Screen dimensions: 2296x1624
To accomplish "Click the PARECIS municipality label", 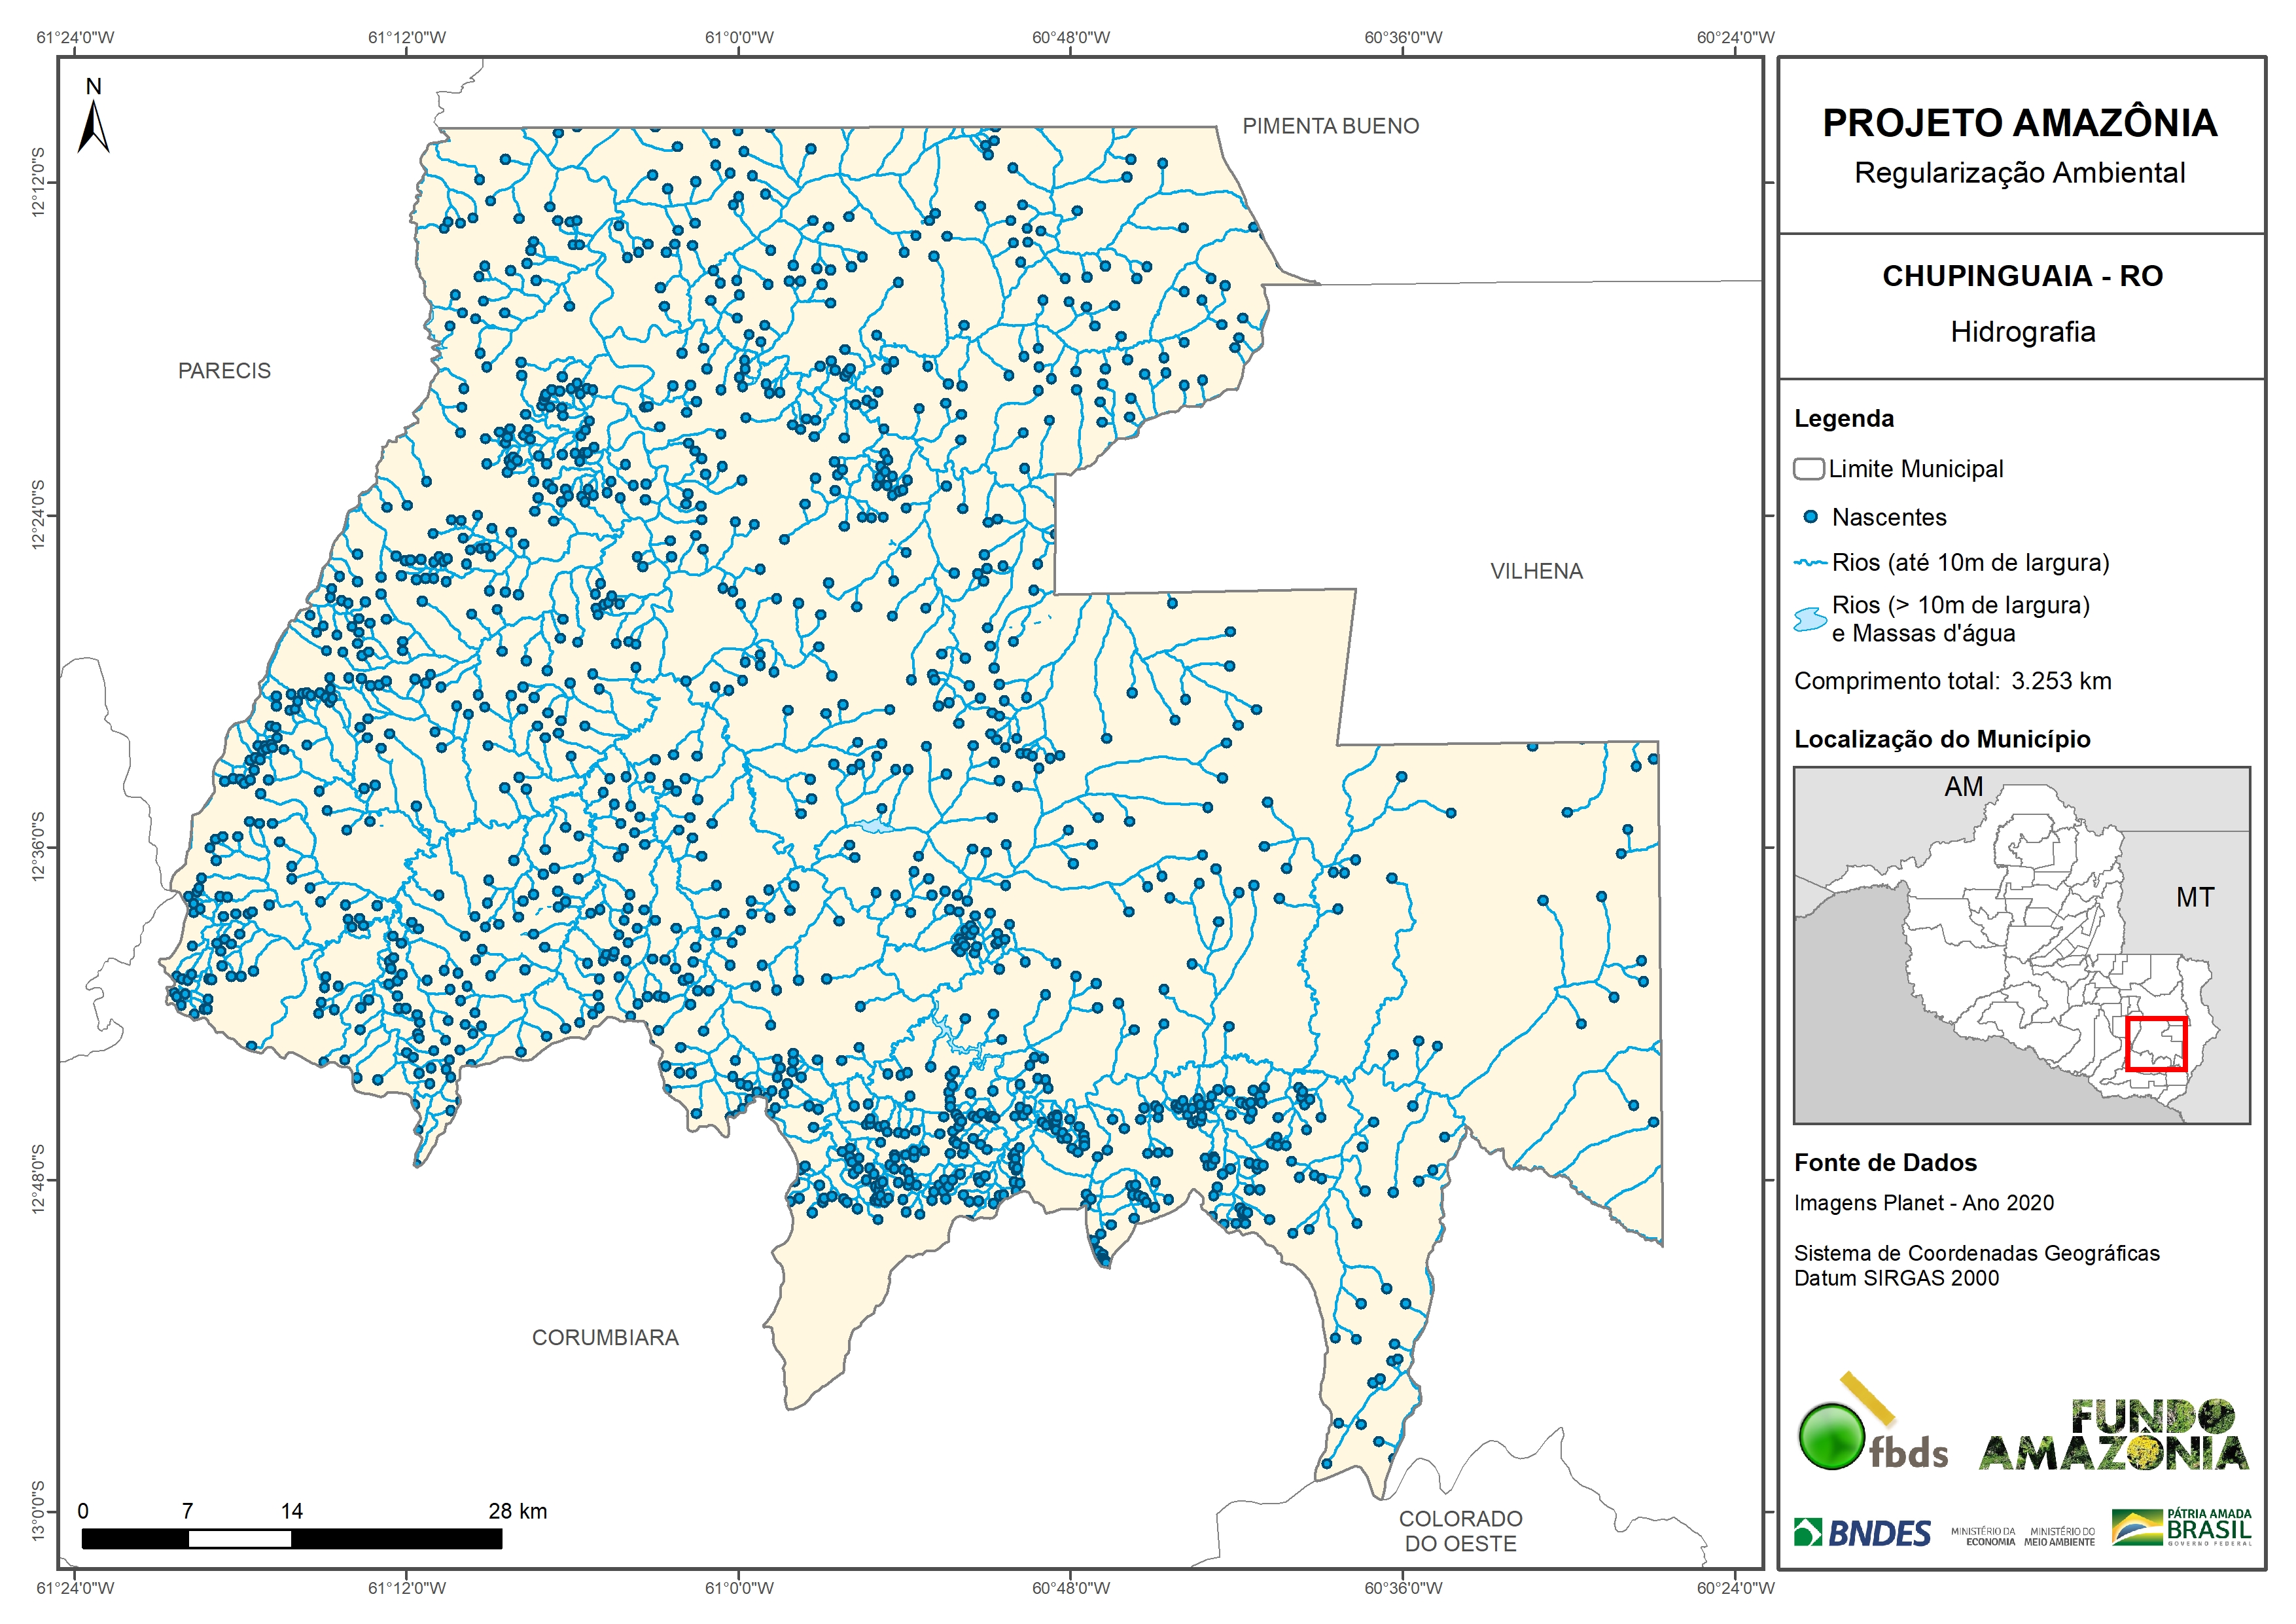I will [x=224, y=371].
